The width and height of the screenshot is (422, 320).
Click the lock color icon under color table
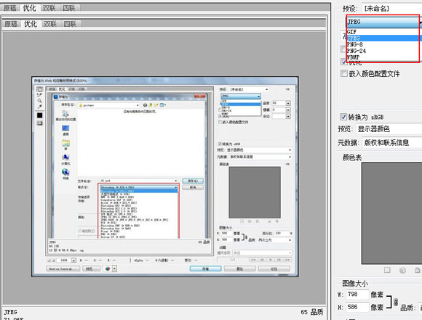coord(418,270)
